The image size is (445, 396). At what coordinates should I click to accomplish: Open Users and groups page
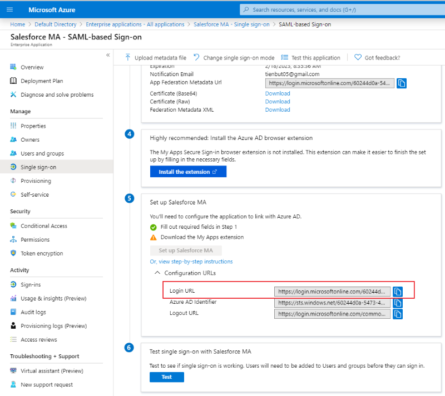(x=42, y=153)
